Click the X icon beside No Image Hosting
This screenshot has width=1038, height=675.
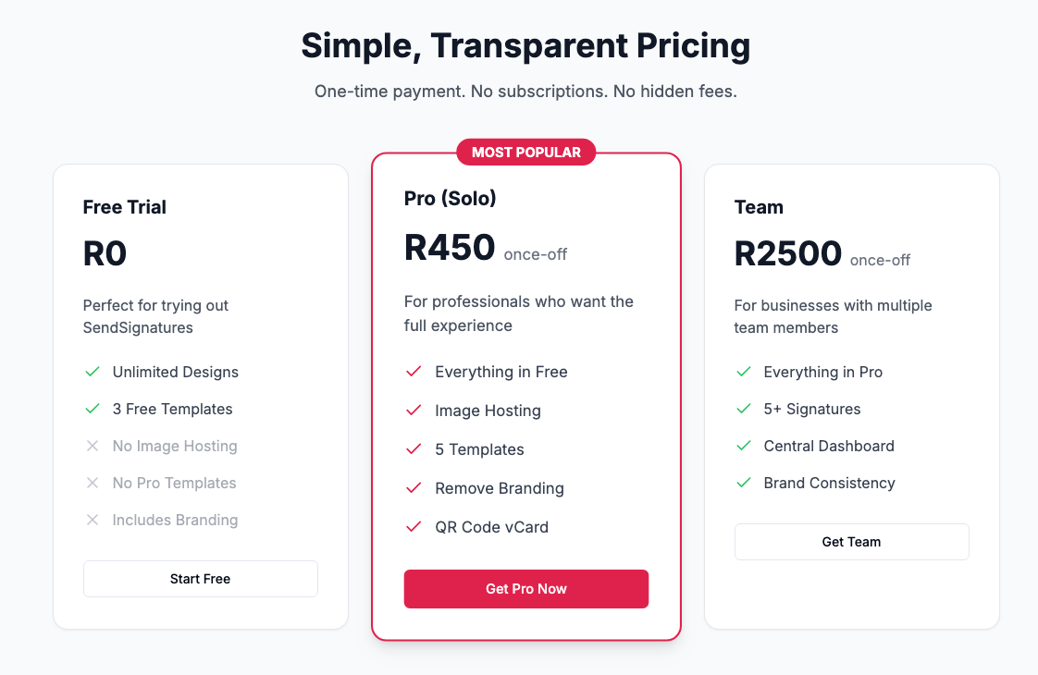[x=92, y=446]
